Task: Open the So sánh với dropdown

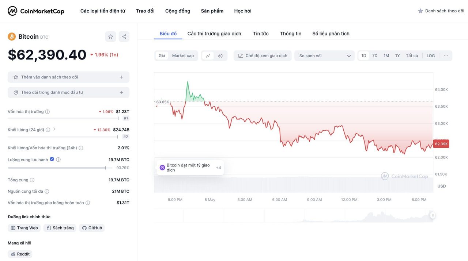Action: tap(324, 56)
